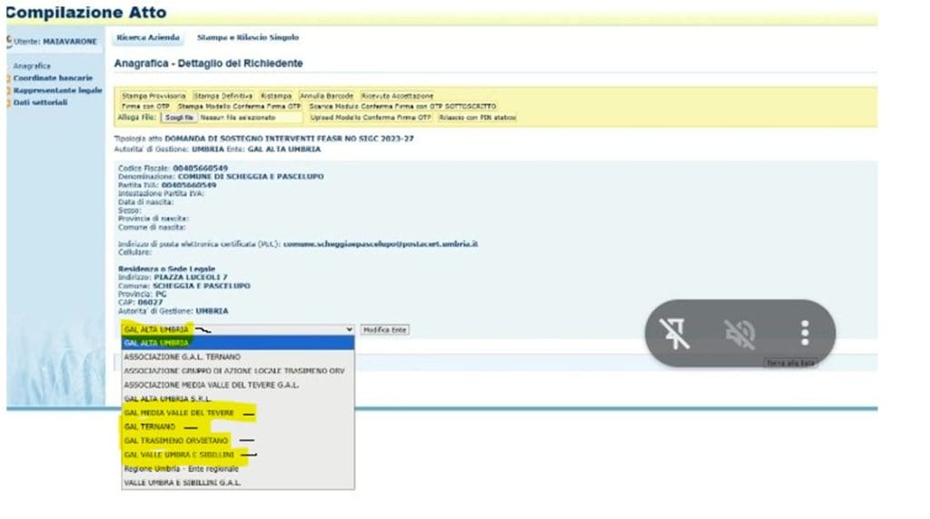Click Scegli file to attach a file
930x519 pixels.
180,118
